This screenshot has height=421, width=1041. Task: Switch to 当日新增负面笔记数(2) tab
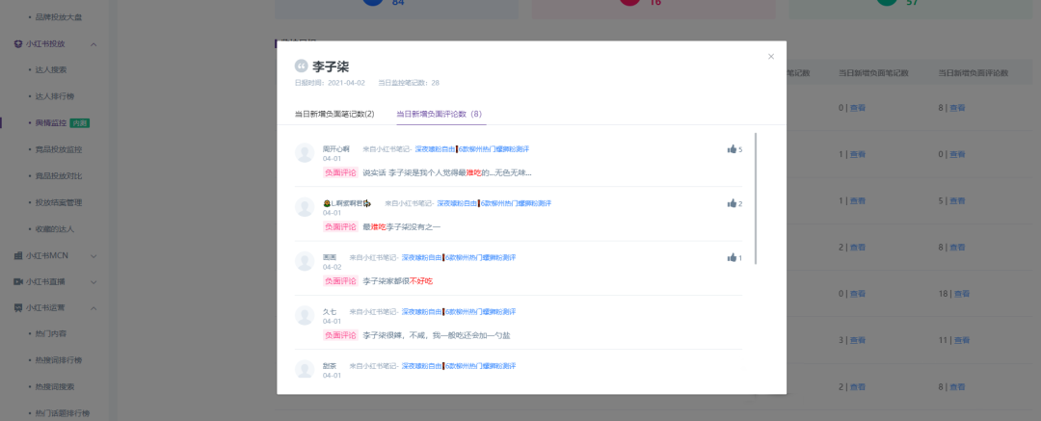[334, 114]
